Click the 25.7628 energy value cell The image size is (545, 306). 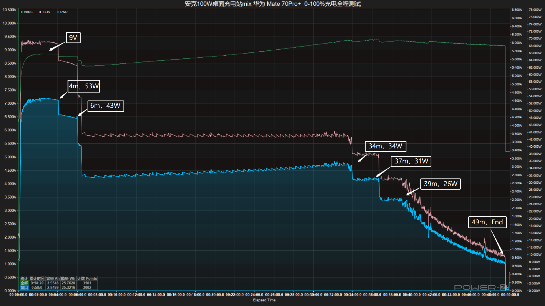(68, 283)
